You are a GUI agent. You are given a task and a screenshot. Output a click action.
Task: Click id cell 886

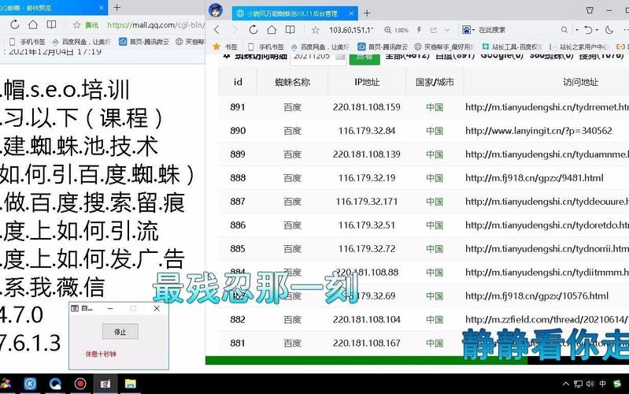point(238,225)
